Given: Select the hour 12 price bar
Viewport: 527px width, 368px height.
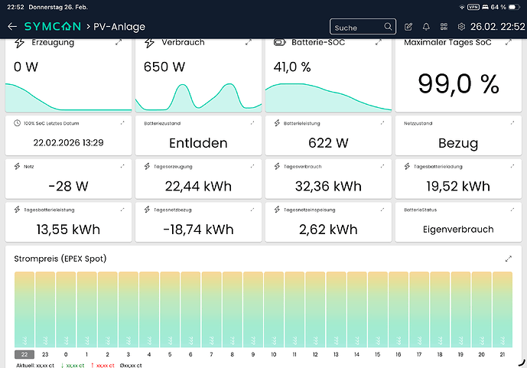Looking at the screenshot, I should click(315, 310).
